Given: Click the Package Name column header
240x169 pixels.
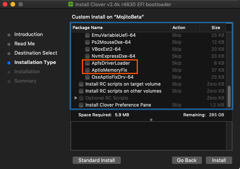Looking at the screenshot, I should [x=121, y=28].
